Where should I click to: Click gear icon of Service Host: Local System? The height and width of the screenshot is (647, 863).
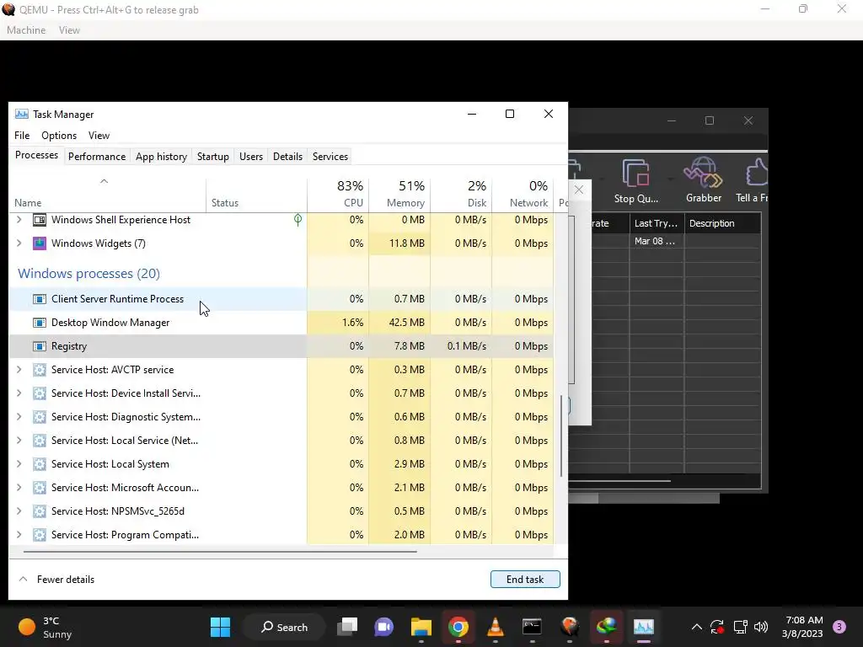[x=39, y=464]
